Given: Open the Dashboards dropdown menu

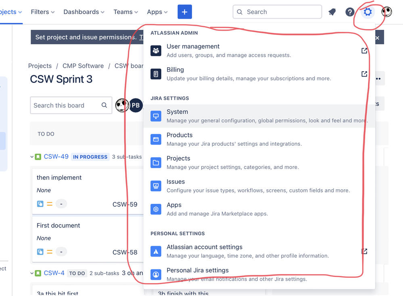Looking at the screenshot, I should (84, 12).
